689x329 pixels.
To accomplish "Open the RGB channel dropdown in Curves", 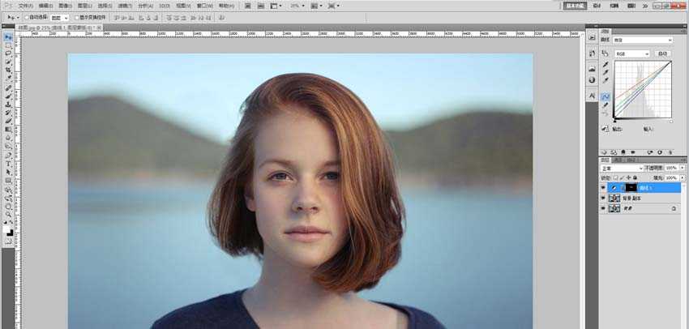I will pos(632,53).
